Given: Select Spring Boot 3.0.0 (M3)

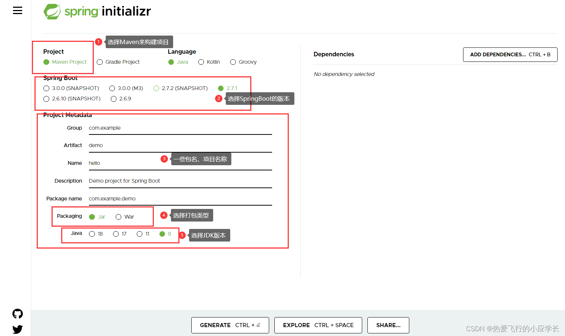Looking at the screenshot, I should 126,88.
